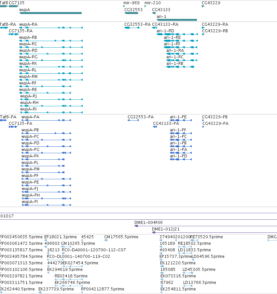Click the ari-1-RF transcript label
Screen dimensions: 277x294
pos(172,44)
